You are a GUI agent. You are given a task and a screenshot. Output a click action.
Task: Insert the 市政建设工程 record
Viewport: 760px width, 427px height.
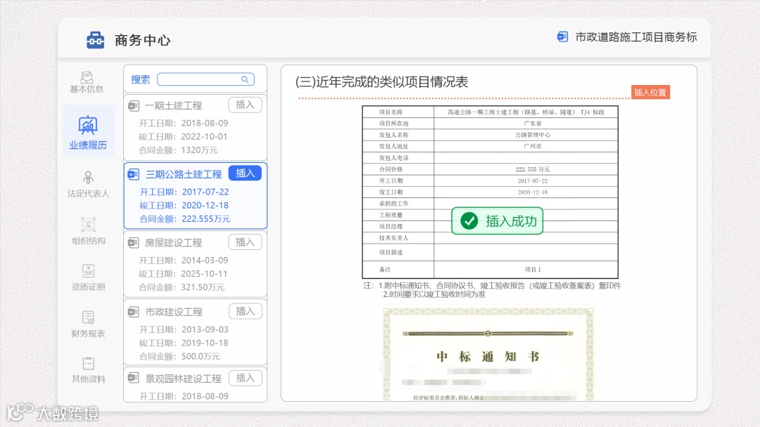(x=245, y=311)
